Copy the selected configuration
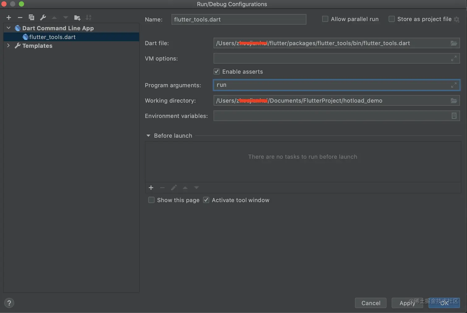The height and width of the screenshot is (313, 467). click(32, 18)
